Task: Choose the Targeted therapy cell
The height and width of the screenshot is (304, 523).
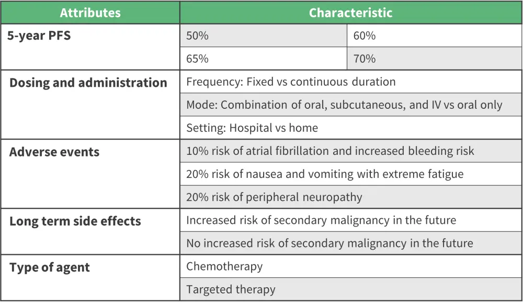Action: [231, 289]
